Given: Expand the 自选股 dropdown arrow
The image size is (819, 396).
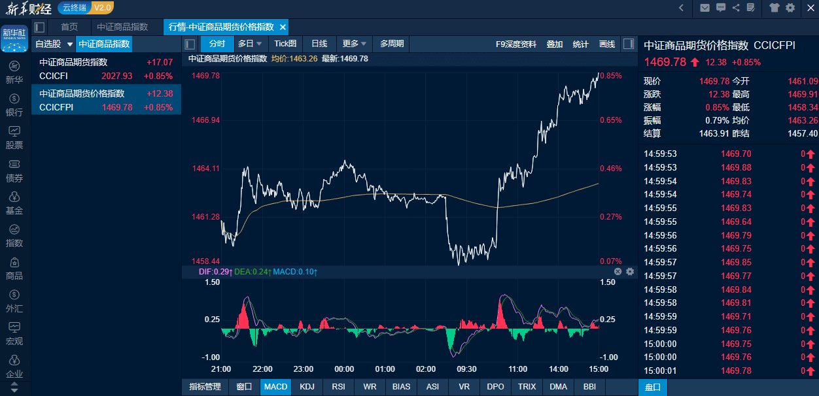Looking at the screenshot, I should 70,44.
